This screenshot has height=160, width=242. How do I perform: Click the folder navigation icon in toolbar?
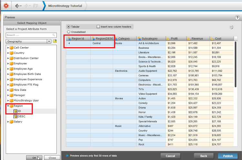click(36, 6)
